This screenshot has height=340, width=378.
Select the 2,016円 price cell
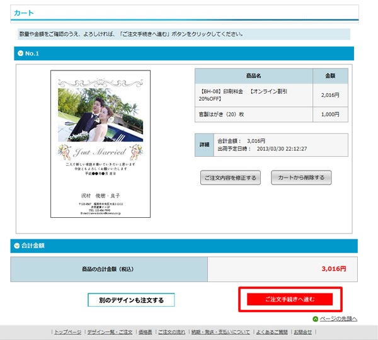click(330, 95)
